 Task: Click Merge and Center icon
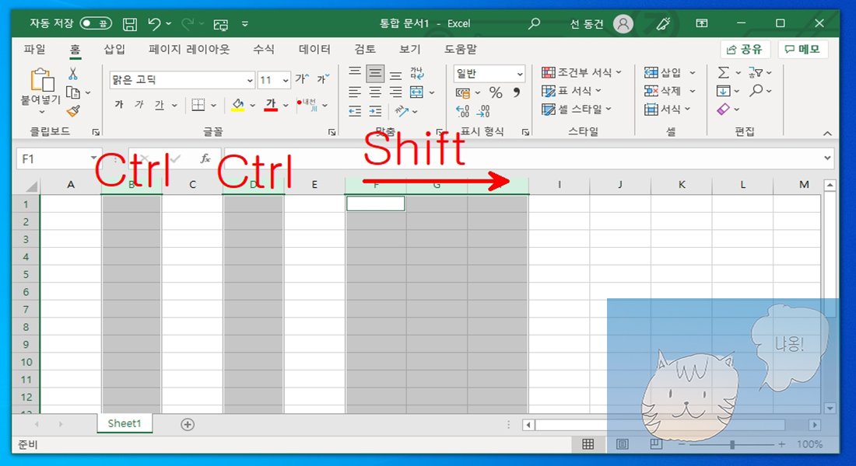tap(416, 92)
